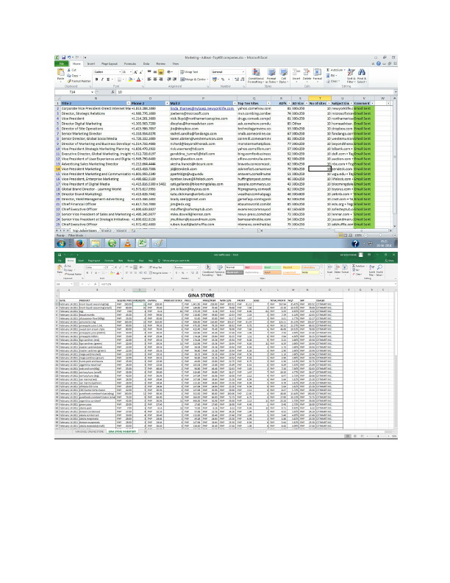Open Find & Select in upper Excel window
The image size is (450, 583).
[x=361, y=76]
